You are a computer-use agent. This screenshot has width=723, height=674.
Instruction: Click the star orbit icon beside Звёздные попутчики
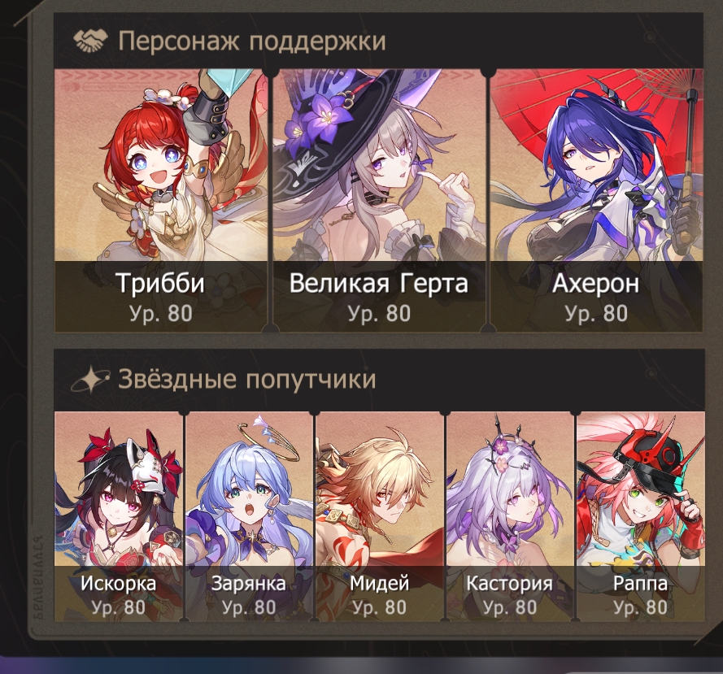[90, 379]
